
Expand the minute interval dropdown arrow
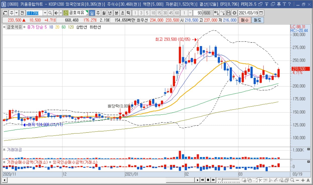click(190, 13)
